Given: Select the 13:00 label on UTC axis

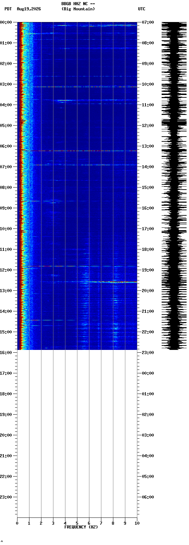Looking at the screenshot, I should 148,146.
